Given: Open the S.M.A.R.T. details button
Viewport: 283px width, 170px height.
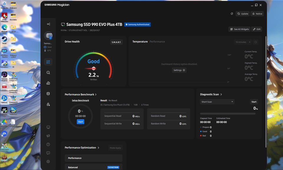Looking at the screenshot, I should (x=116, y=42).
